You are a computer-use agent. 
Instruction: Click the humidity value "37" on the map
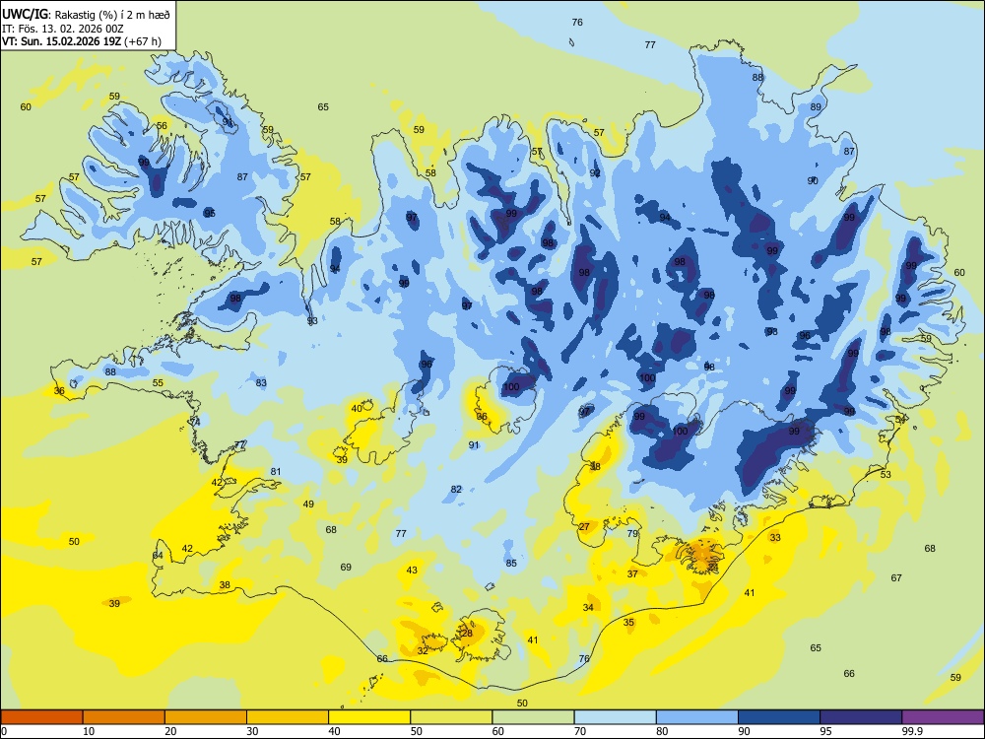coord(632,573)
